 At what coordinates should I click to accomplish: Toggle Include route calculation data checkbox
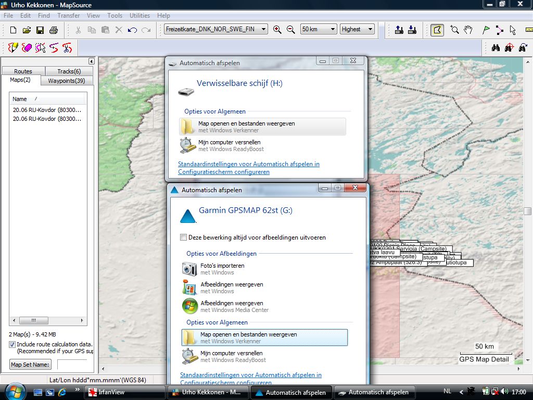pyautogui.click(x=12, y=344)
